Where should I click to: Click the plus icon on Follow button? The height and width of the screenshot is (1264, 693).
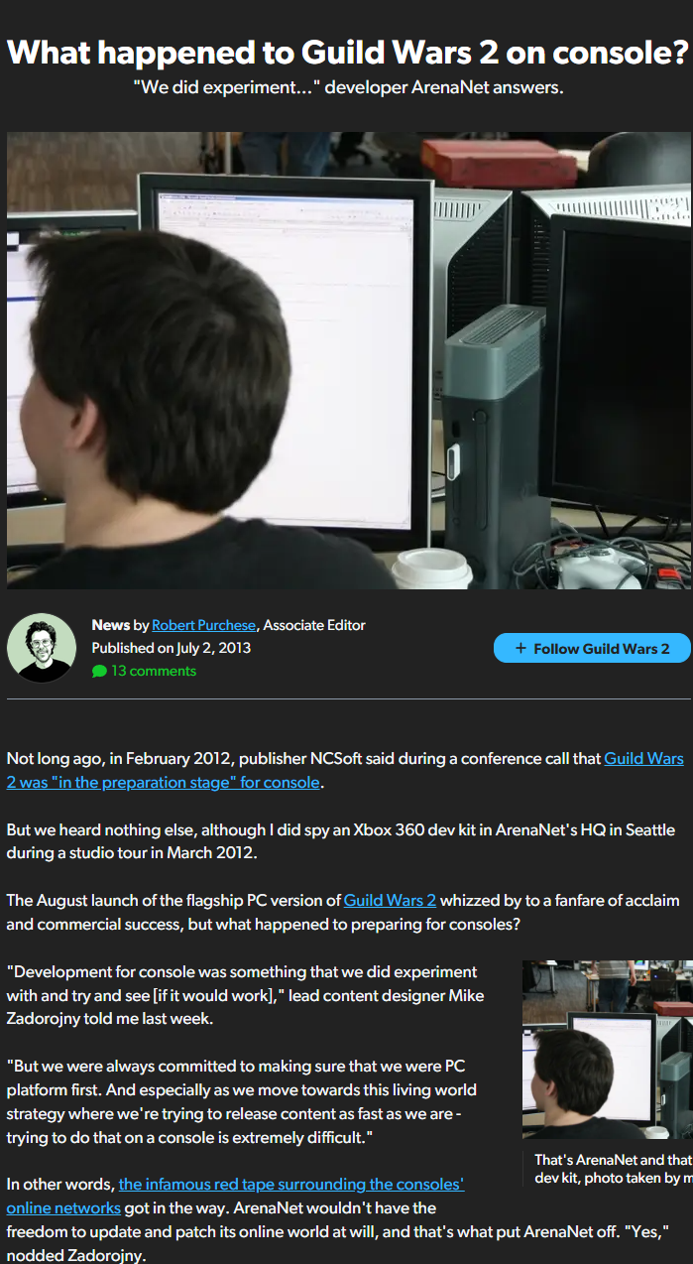(x=520, y=649)
